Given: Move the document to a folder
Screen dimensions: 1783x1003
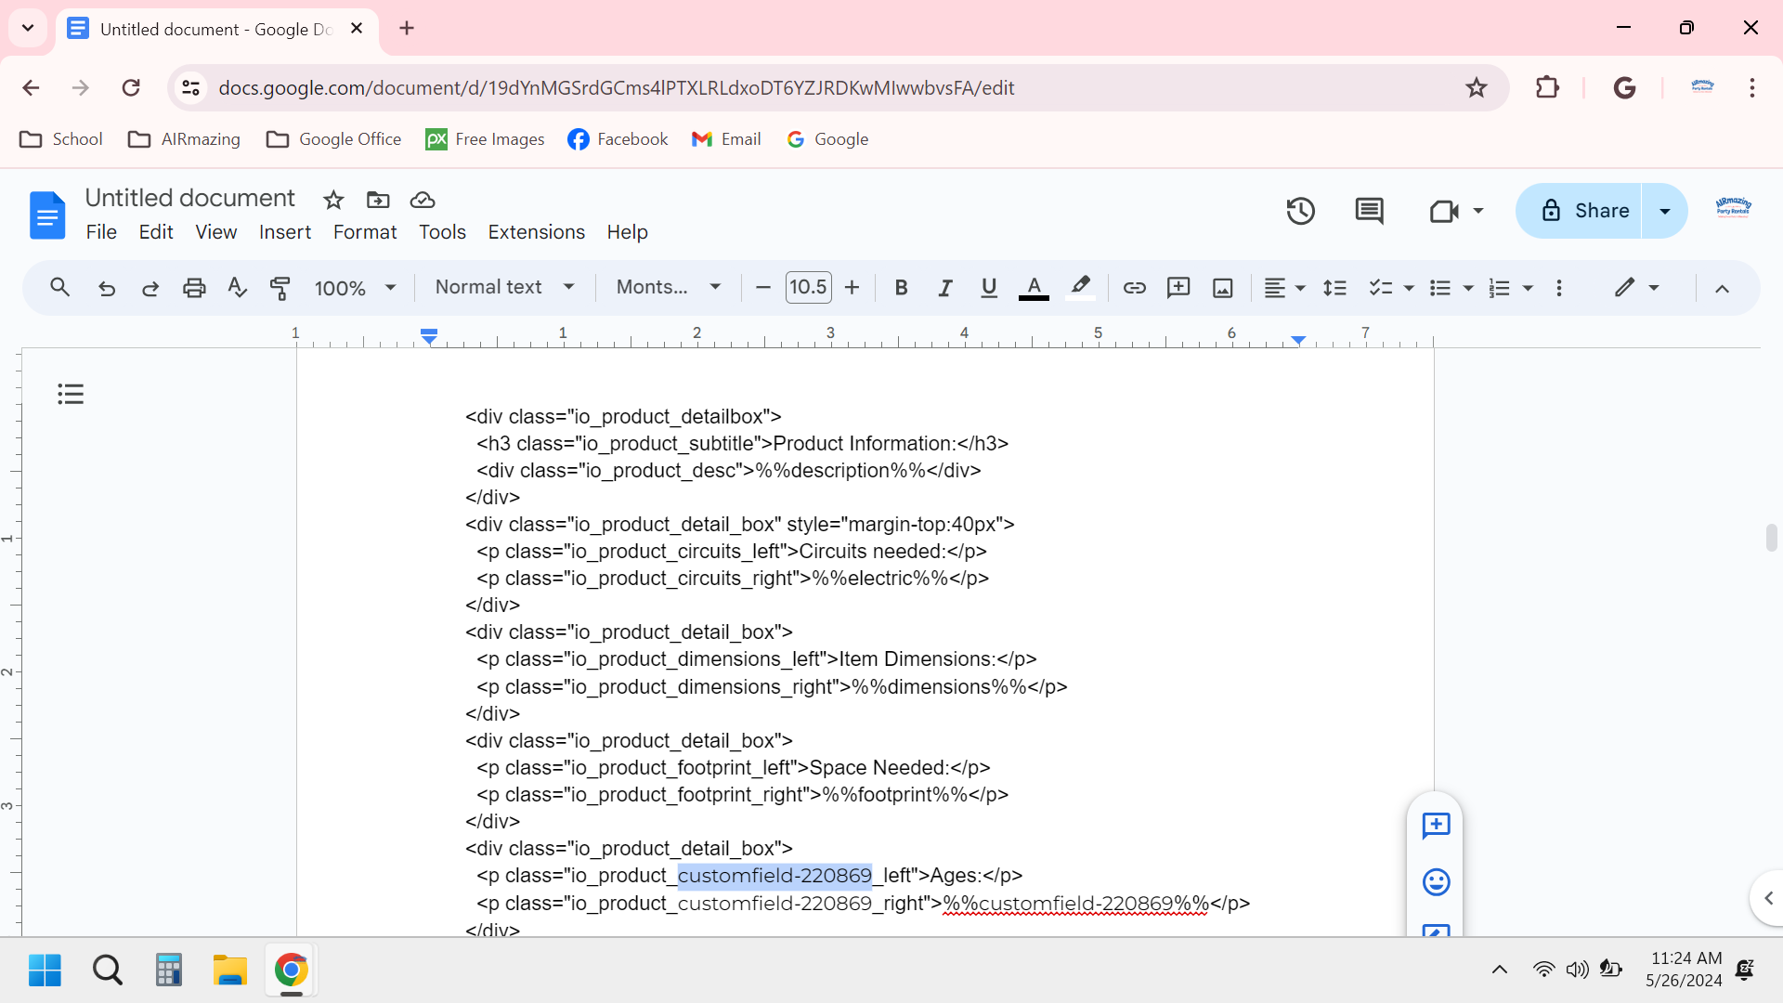Looking at the screenshot, I should pos(378,200).
